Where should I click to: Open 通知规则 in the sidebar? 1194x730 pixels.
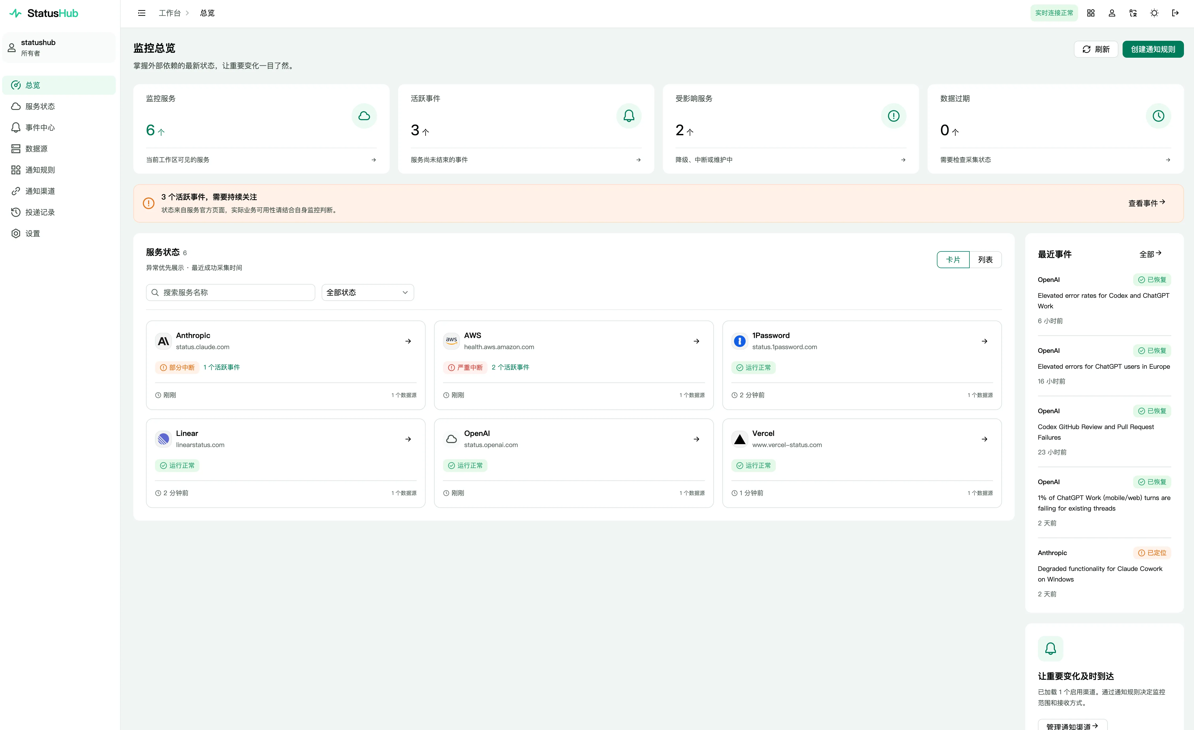[x=59, y=170]
